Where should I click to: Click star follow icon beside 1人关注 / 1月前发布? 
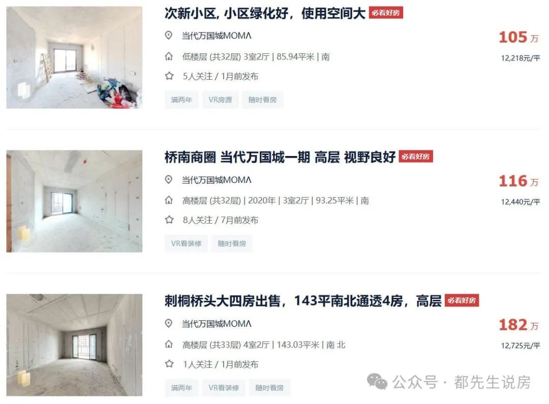click(x=169, y=364)
